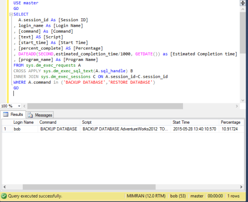Click the 'SELECT' keyword in editor
The image size is (248, 202).
tap(21, 14)
